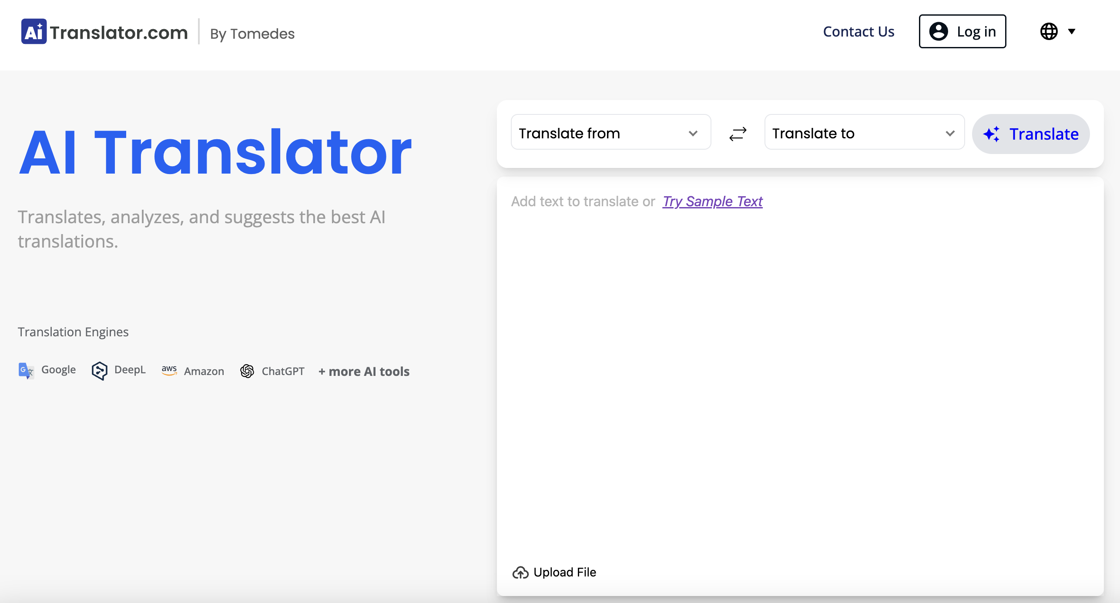
Task: Click the Try Sample Text link
Action: pyautogui.click(x=712, y=201)
